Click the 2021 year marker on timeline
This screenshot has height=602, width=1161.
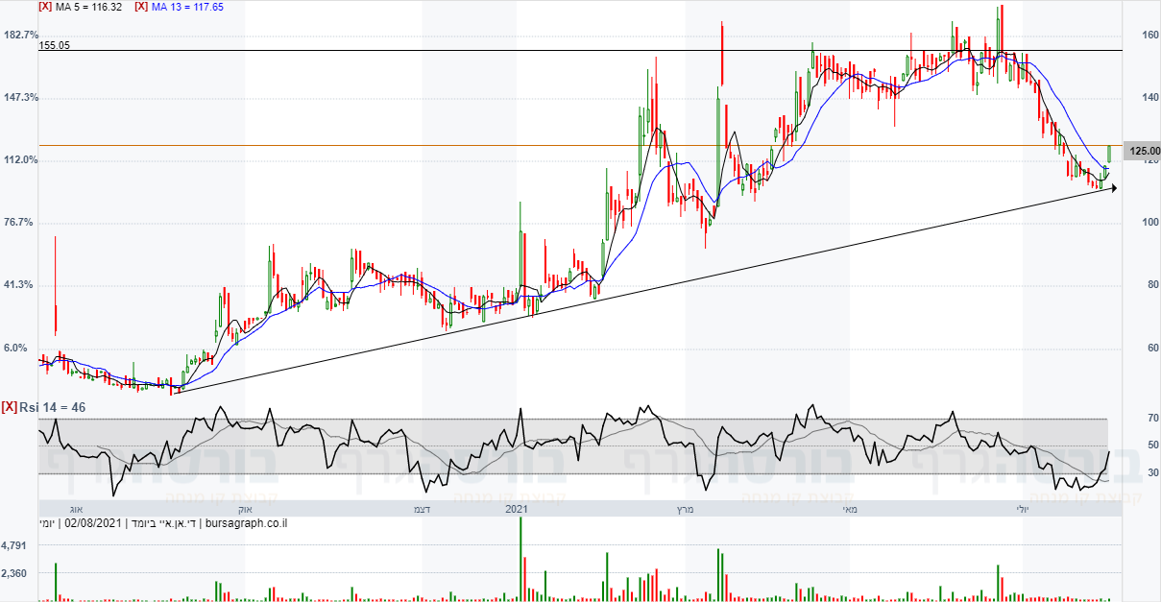[519, 509]
